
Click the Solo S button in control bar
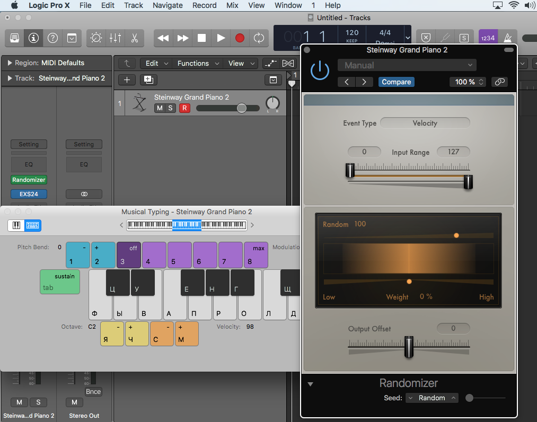tap(464, 38)
